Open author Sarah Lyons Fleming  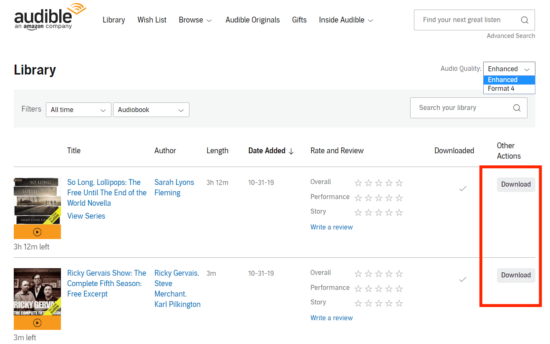pyautogui.click(x=174, y=188)
